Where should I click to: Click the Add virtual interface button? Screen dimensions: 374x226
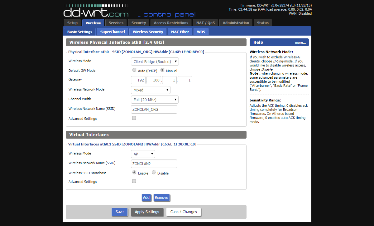pos(146,197)
